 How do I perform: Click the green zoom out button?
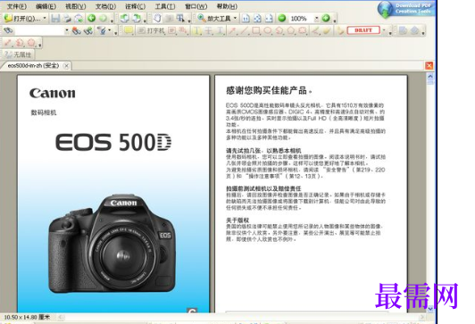coord(282,19)
